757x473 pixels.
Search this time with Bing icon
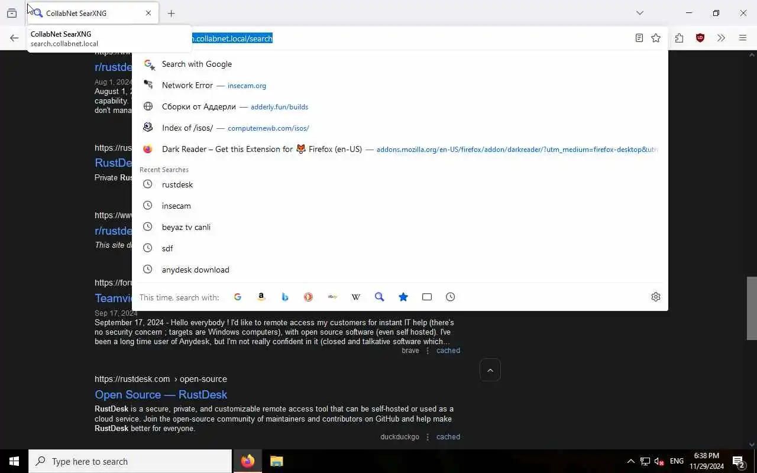pyautogui.click(x=285, y=297)
